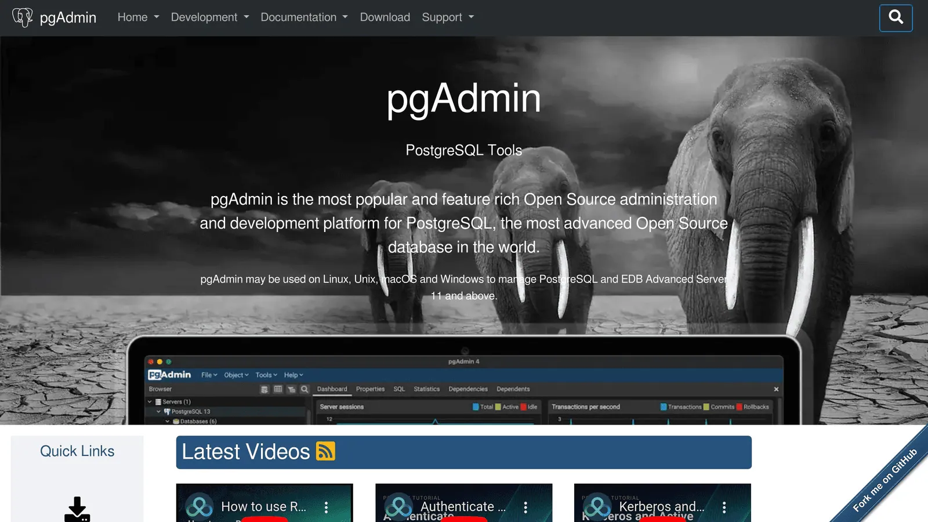Click the download icon under Quick Links
The width and height of the screenshot is (928, 522).
click(x=77, y=509)
